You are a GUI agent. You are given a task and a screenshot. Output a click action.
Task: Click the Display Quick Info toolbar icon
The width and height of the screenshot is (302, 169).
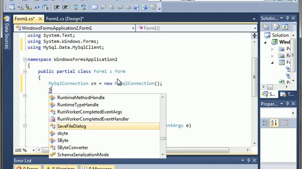[x=28, y=8]
